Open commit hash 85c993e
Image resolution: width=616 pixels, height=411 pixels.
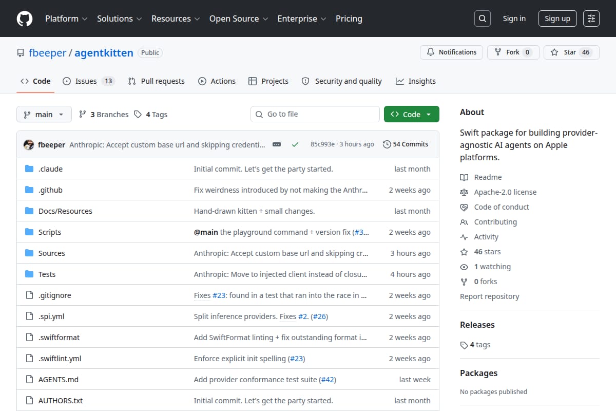[322, 144]
